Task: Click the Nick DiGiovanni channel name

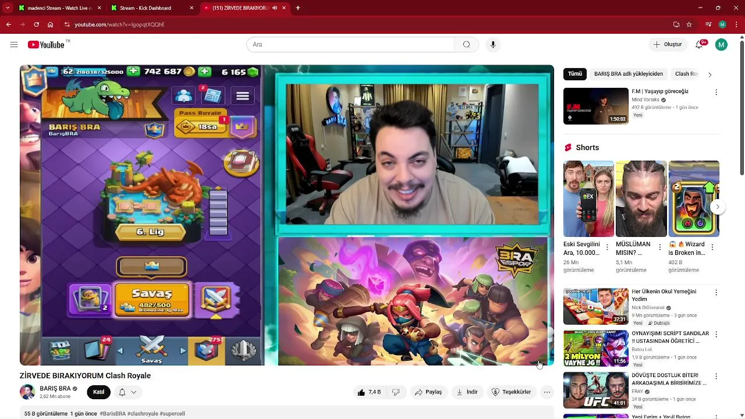Action: 648,308
